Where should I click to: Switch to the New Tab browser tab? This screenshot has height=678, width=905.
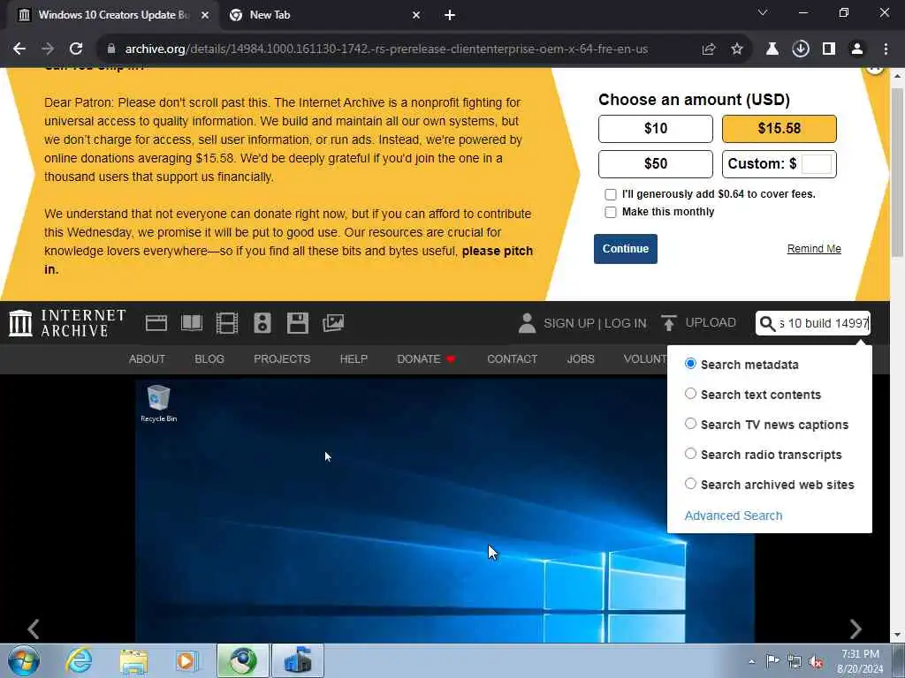coord(323,15)
